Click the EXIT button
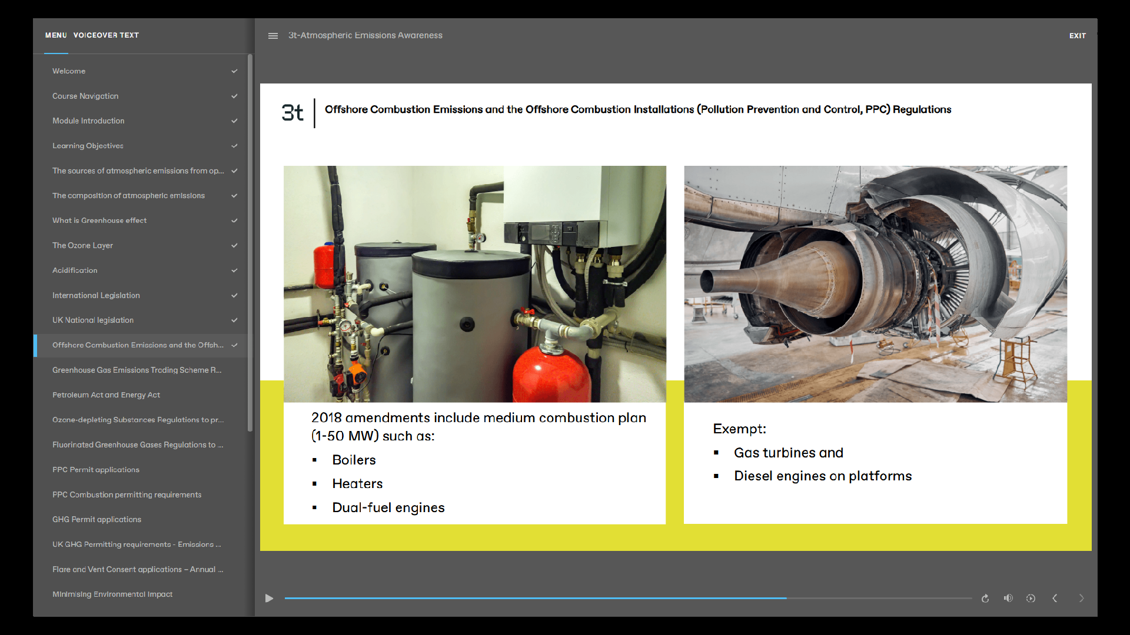Viewport: 1130px width, 635px height. pyautogui.click(x=1078, y=36)
